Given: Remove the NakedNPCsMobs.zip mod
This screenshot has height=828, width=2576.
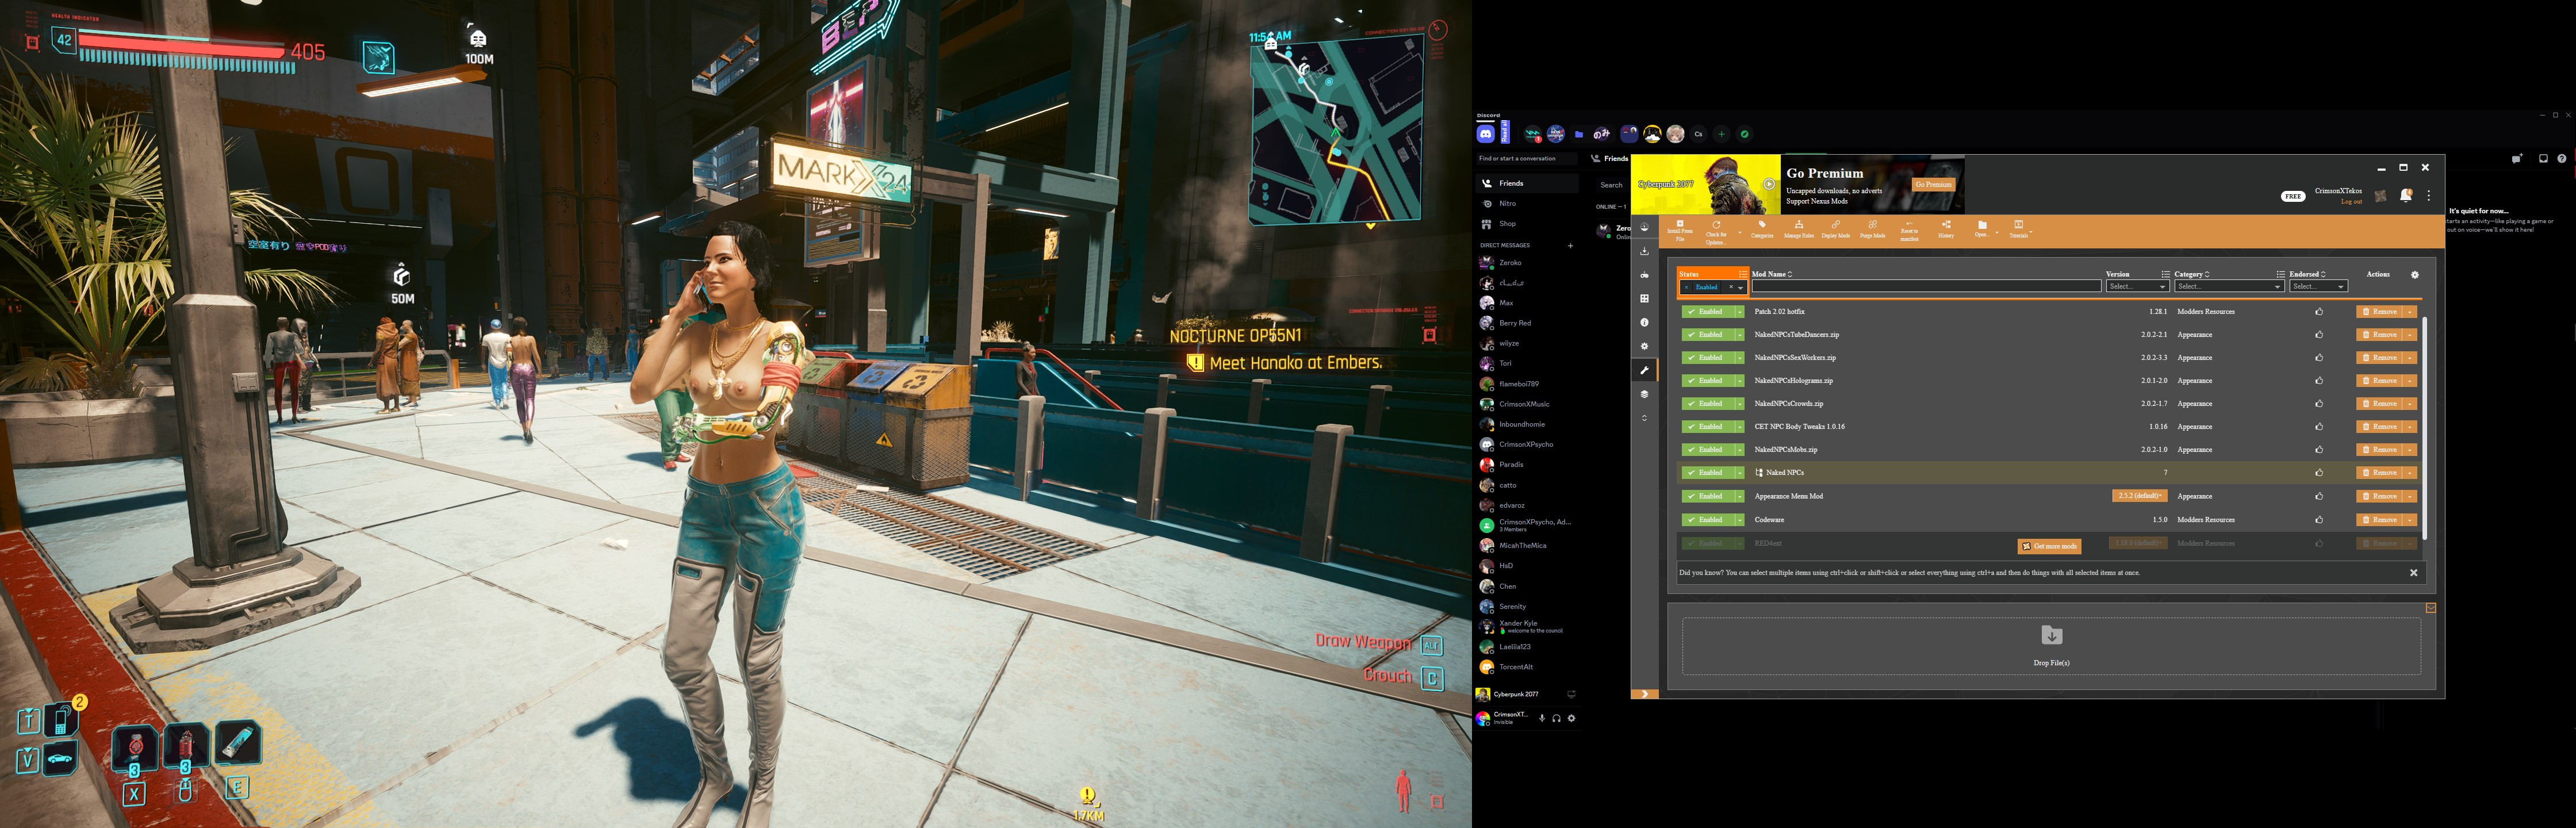Looking at the screenshot, I should pos(2380,450).
